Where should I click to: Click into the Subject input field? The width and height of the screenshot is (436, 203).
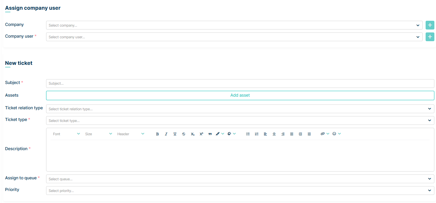(x=240, y=84)
